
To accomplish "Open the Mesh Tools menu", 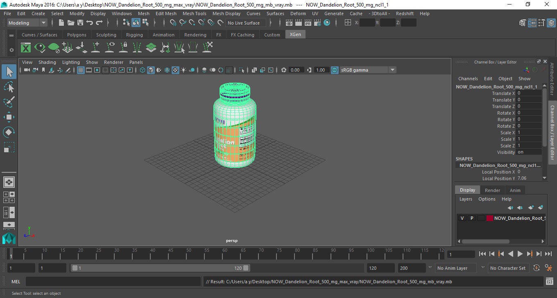I will (194, 14).
